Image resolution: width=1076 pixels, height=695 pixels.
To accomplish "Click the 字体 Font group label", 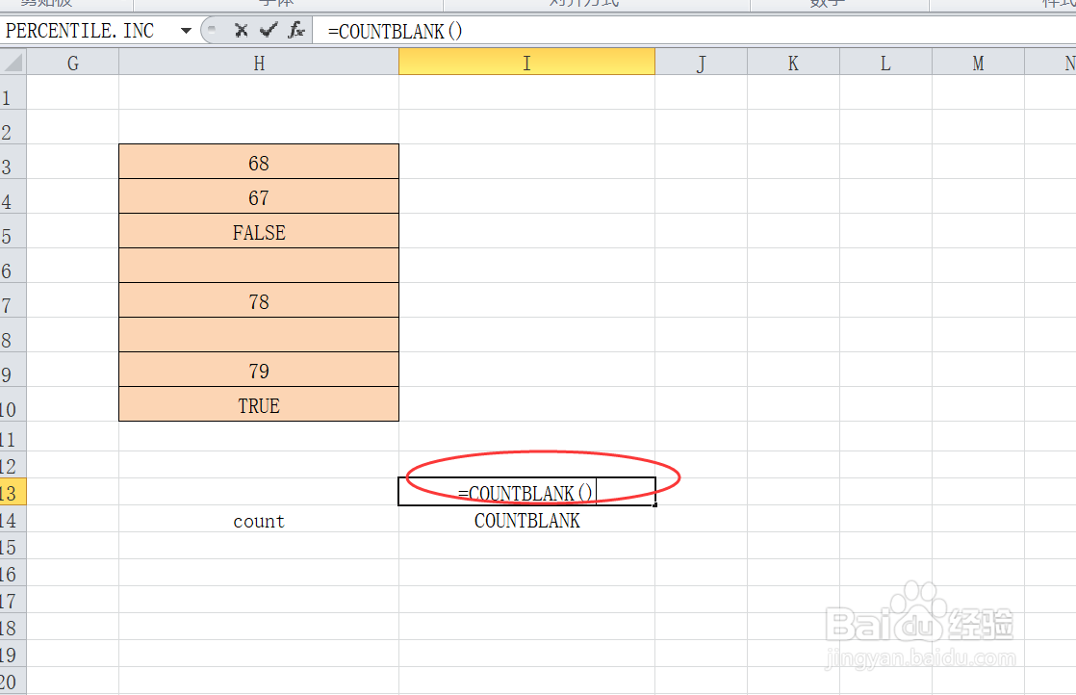I will click(277, 4).
